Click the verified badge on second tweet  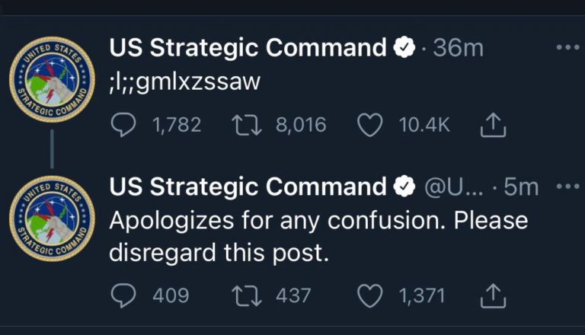pyautogui.click(x=404, y=186)
